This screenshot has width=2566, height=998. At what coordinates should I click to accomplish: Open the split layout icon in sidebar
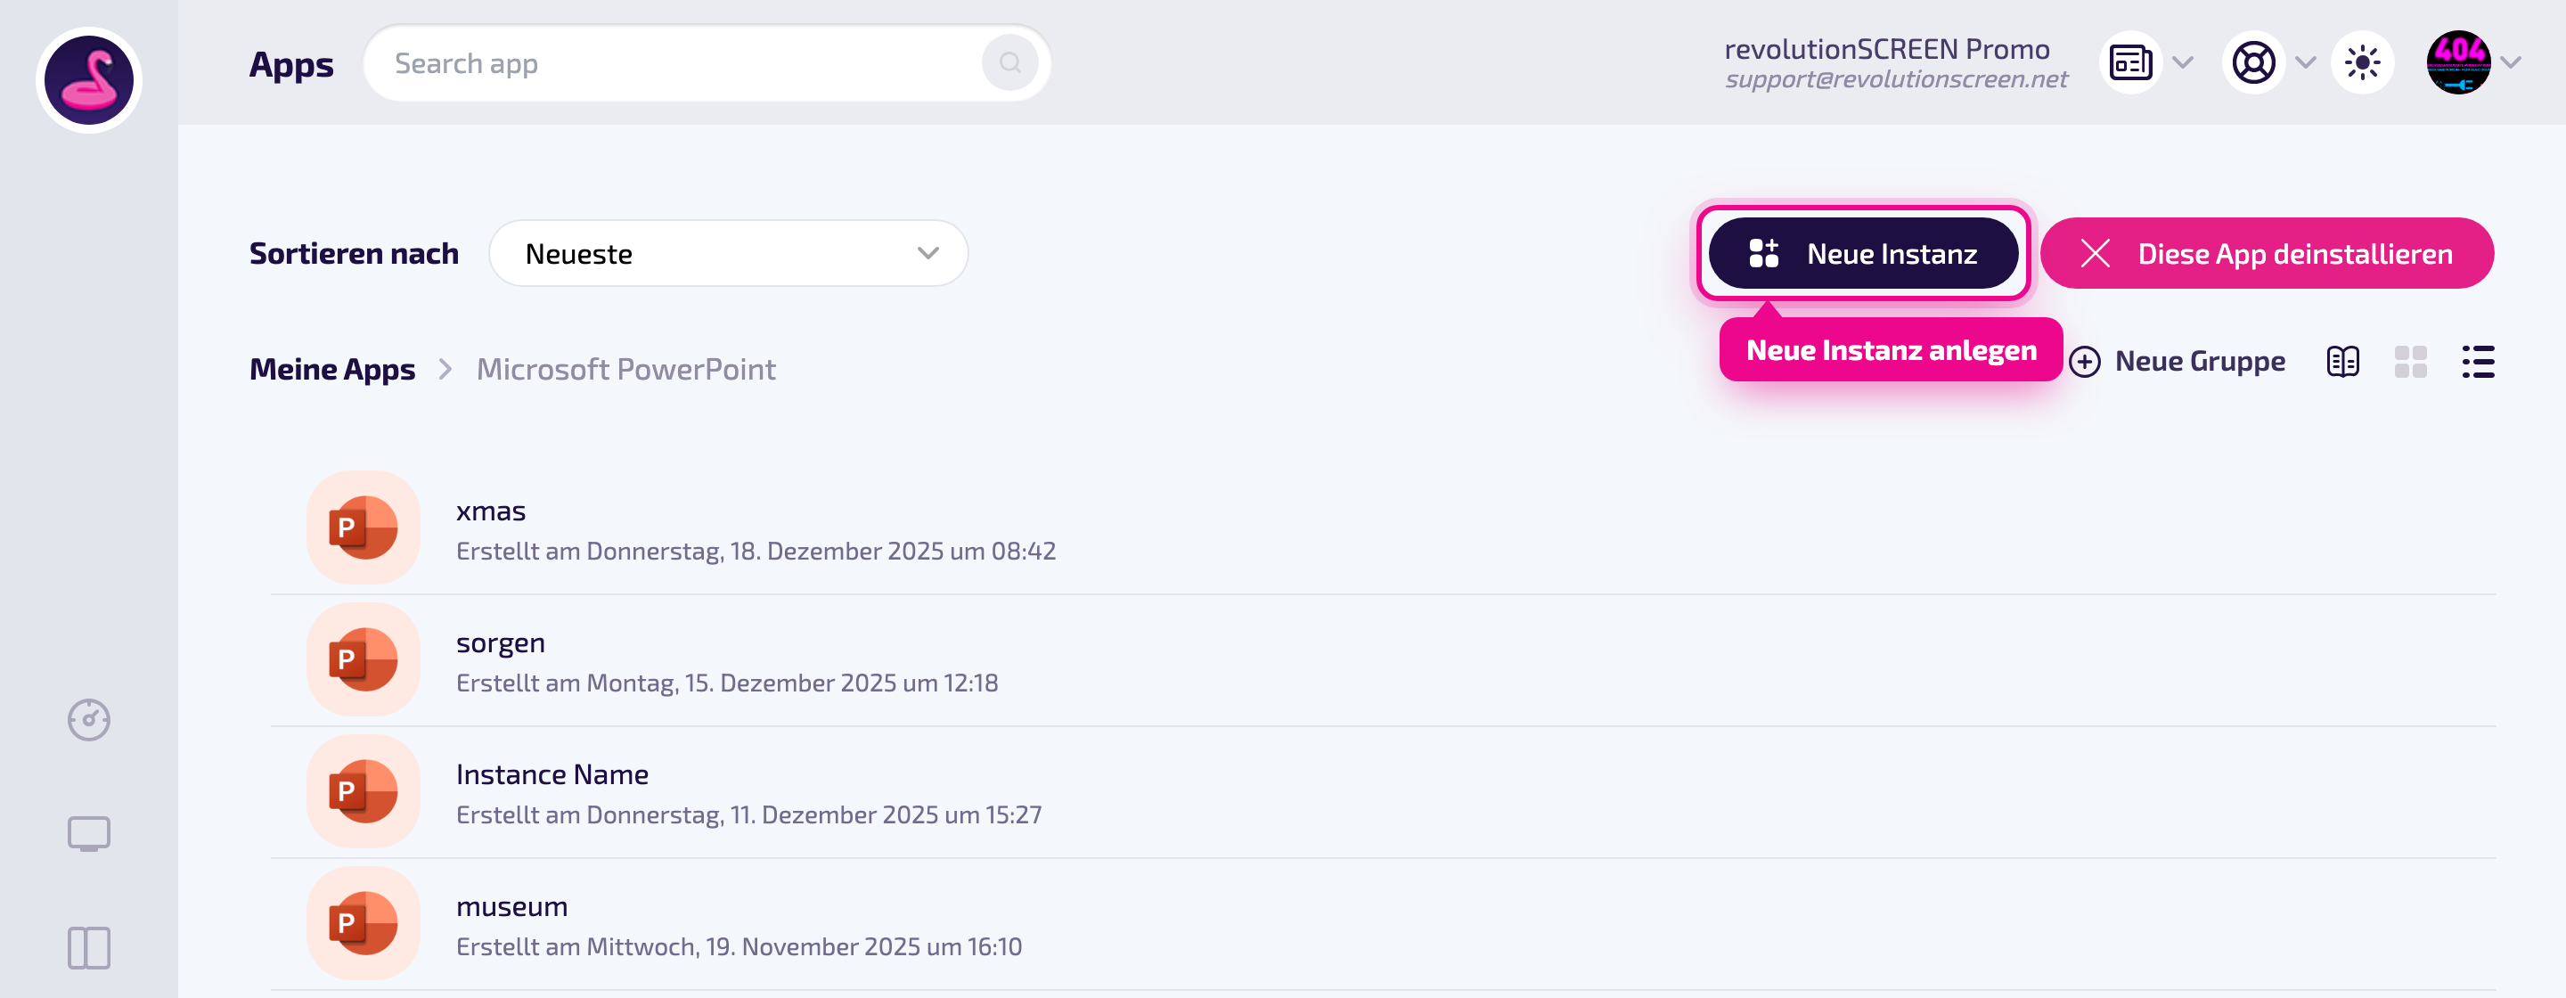pyautogui.click(x=89, y=947)
